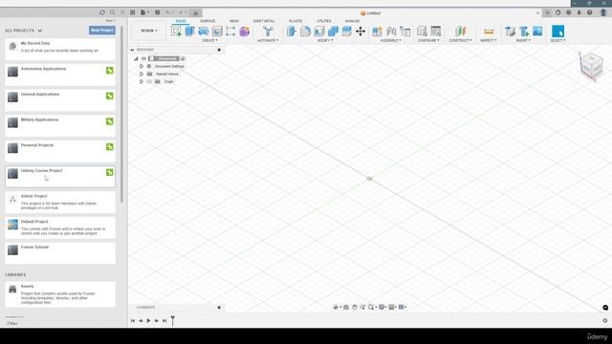The width and height of the screenshot is (612, 344).
Task: Pin Automotive Applications project
Action: click(x=110, y=70)
